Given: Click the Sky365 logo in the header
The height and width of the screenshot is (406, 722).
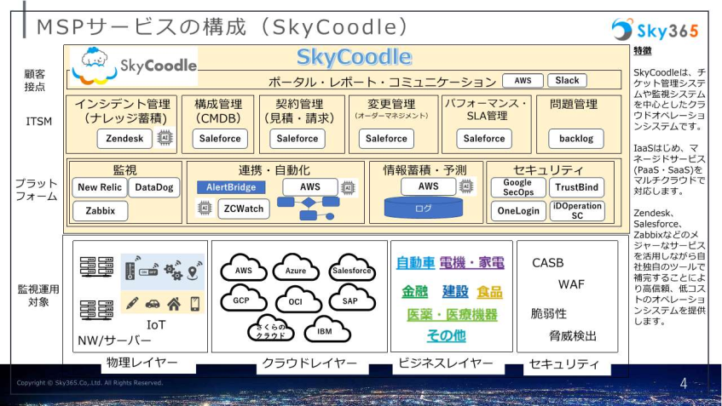Looking at the screenshot, I should [x=655, y=31].
